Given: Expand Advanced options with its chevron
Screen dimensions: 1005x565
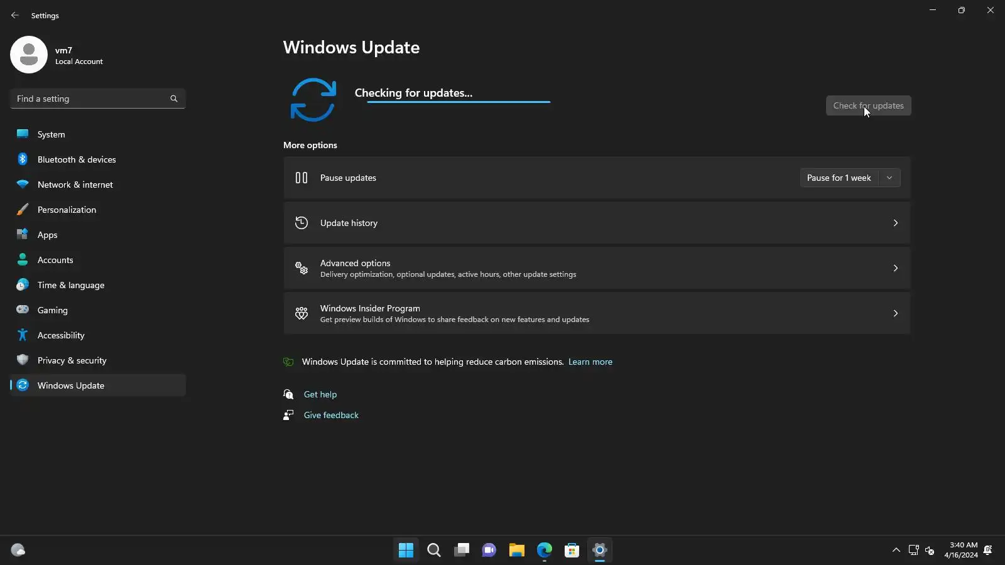Looking at the screenshot, I should [896, 268].
